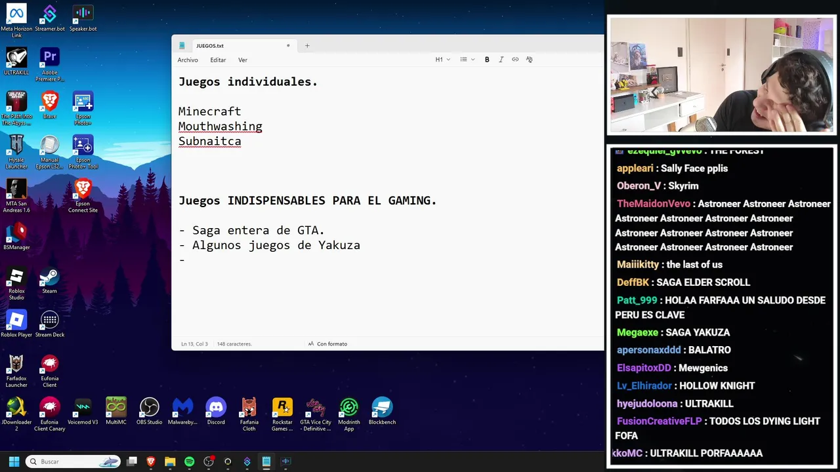
Task: Select GTA Vice City Definitive icon
Action: 316,414
